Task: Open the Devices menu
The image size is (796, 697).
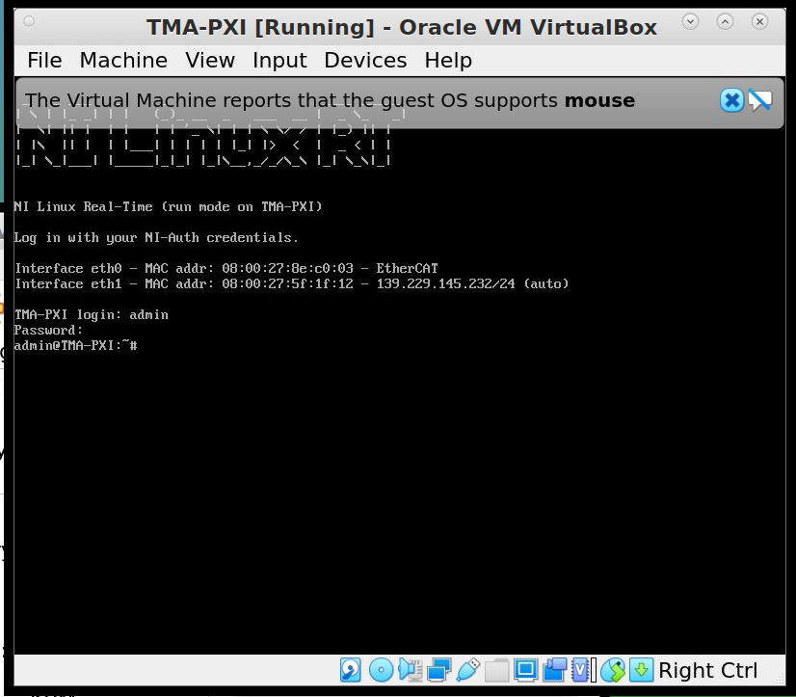Action: tap(365, 61)
